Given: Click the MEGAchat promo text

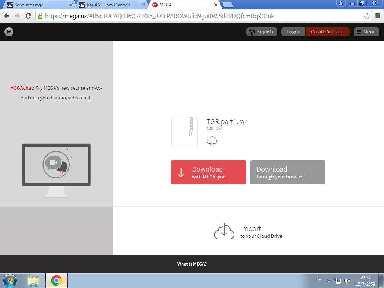Looking at the screenshot, I should [x=56, y=93].
